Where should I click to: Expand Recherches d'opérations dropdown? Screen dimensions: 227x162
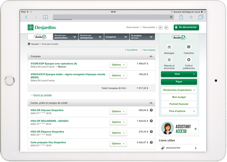[179, 90]
